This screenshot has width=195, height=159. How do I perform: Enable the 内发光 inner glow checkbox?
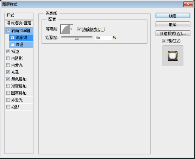click(8, 65)
